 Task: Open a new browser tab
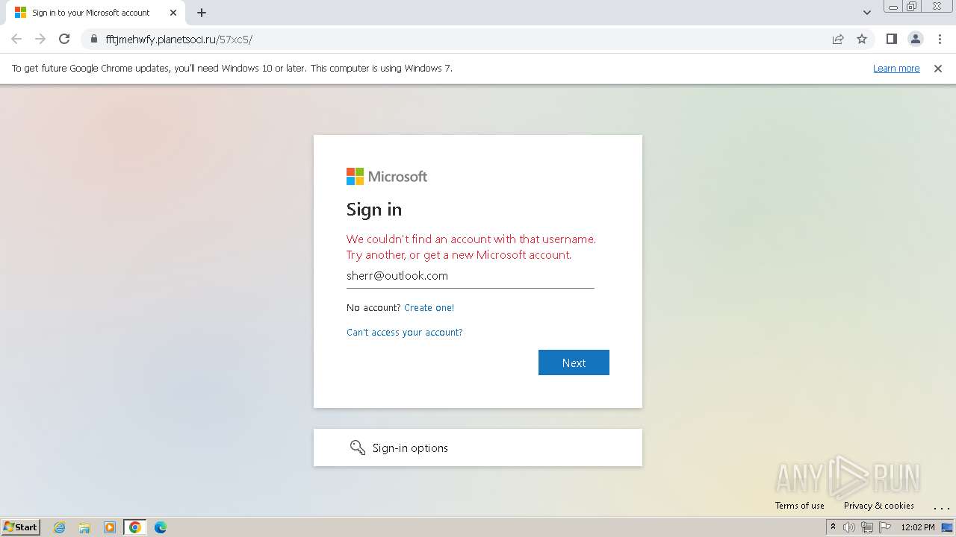pos(202,13)
